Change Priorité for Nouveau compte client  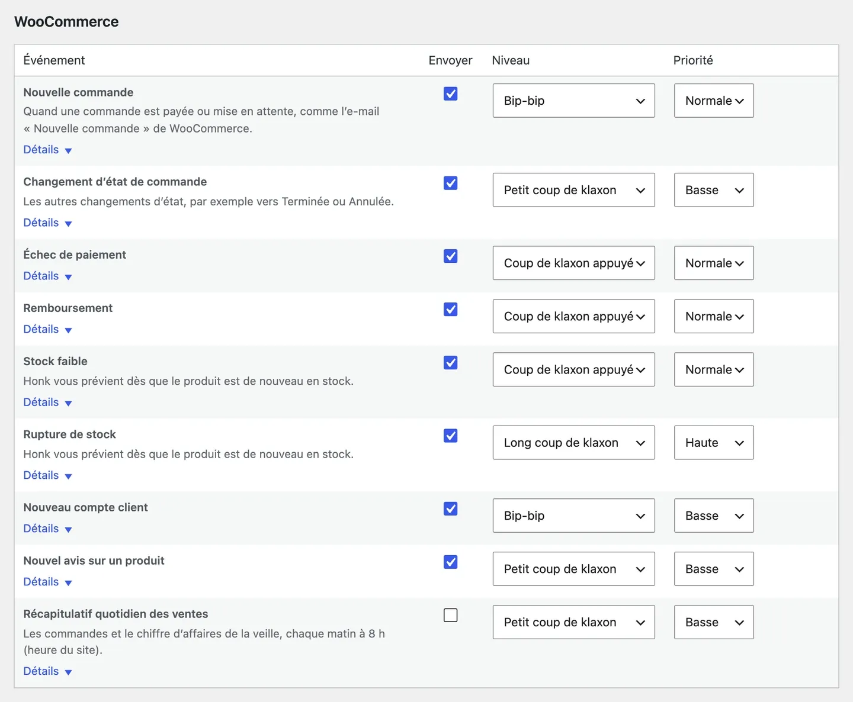pyautogui.click(x=714, y=516)
